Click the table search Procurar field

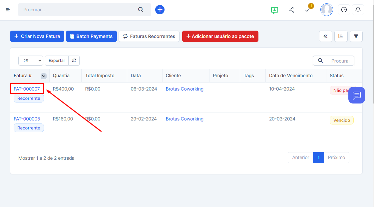[340, 61]
